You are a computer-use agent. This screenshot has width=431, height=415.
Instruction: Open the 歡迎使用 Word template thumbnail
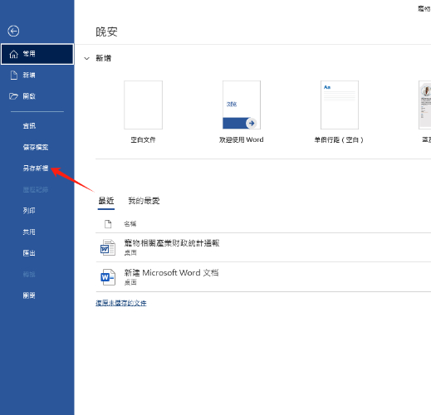coord(242,105)
